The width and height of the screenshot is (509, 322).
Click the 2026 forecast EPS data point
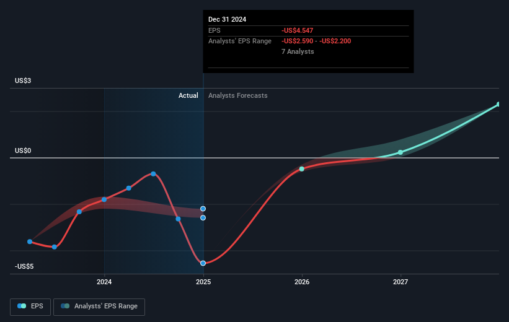301,169
